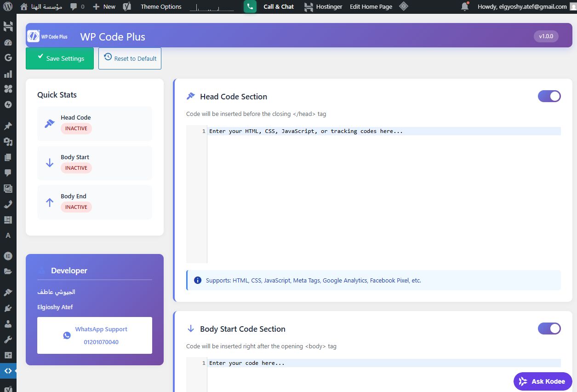This screenshot has height=392, width=577.
Task: Click the green phone icon in admin bar
Action: coord(250,6)
